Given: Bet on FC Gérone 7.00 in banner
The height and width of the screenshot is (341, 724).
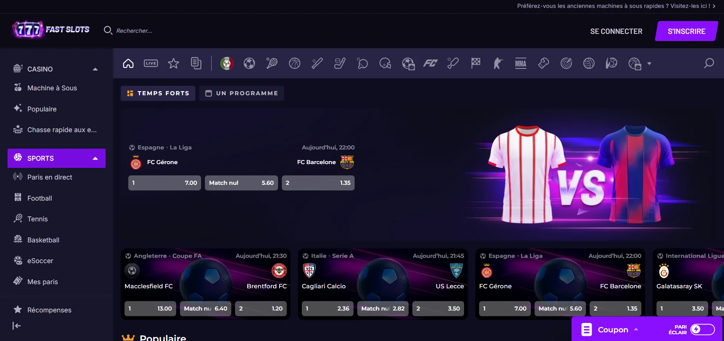Looking at the screenshot, I should 164,183.
